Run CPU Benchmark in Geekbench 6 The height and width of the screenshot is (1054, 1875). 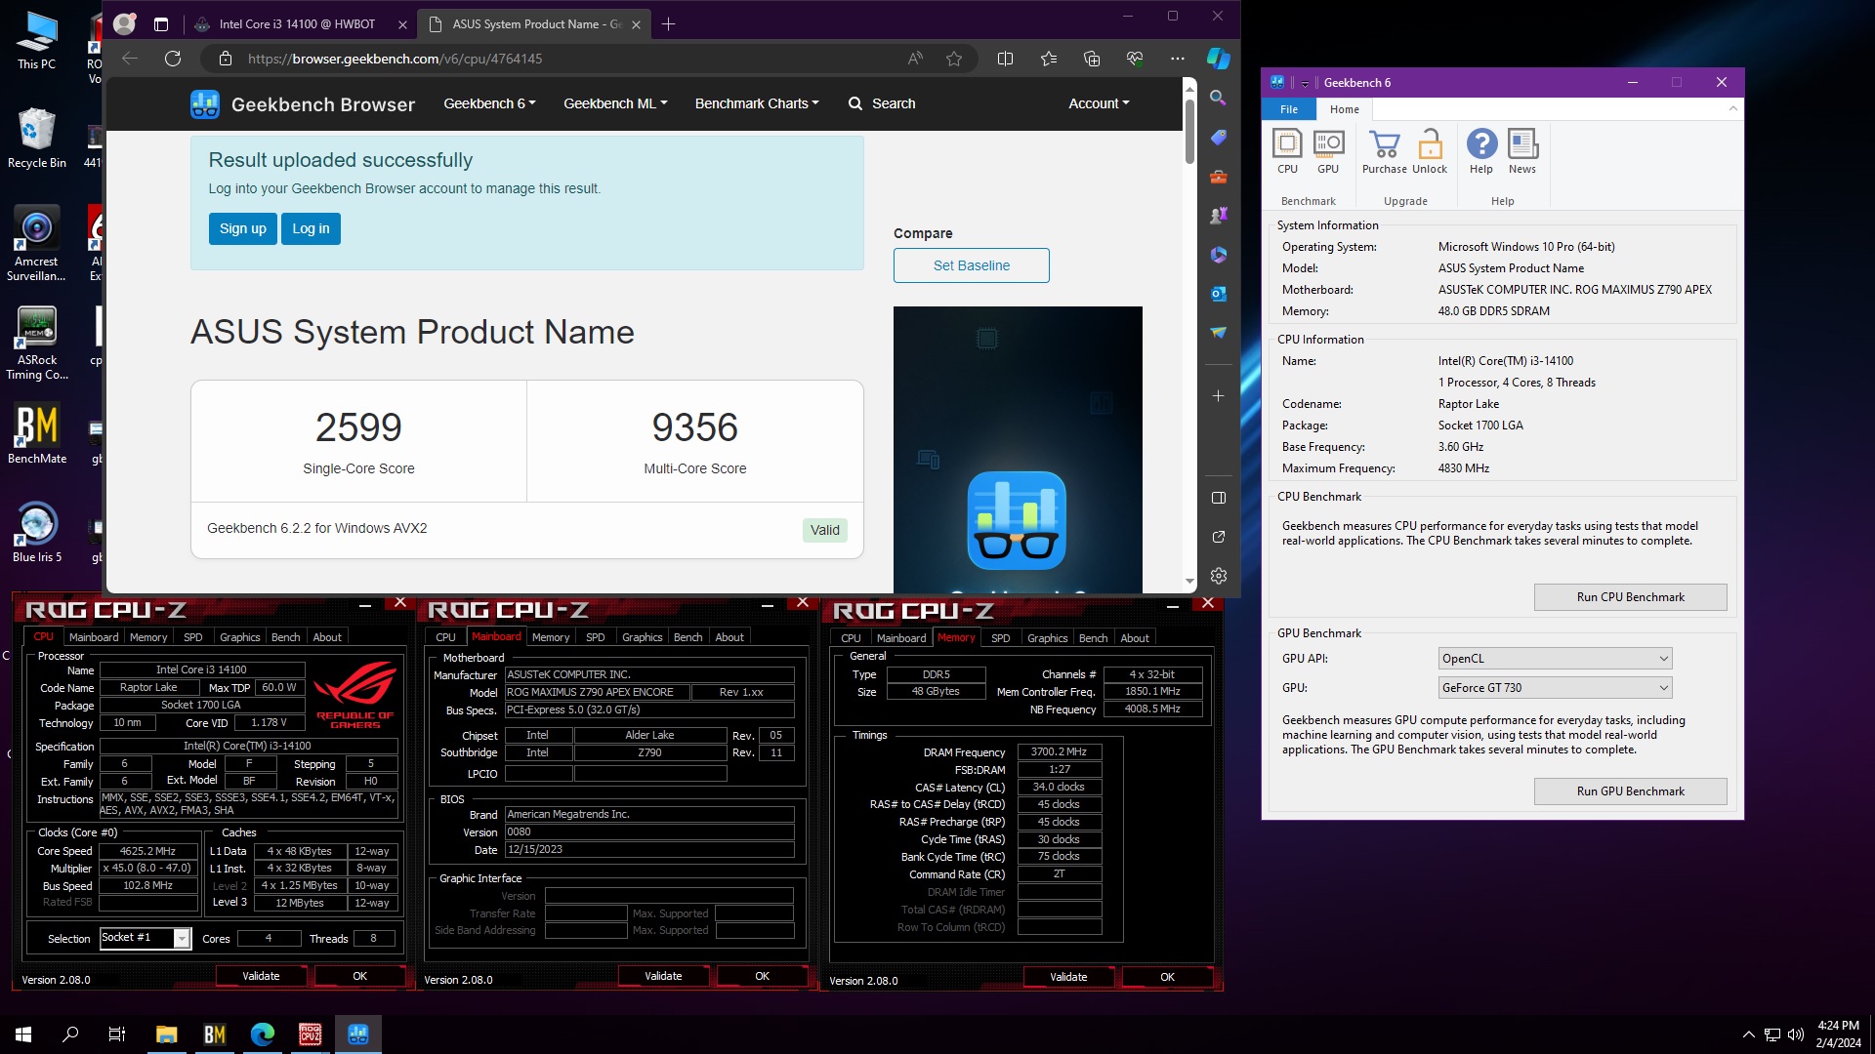click(x=1630, y=597)
